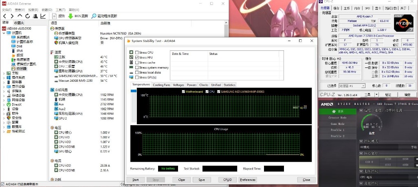Open the 查看(V) menu in AIDA64
The image size is (418, 187).
point(20,10)
